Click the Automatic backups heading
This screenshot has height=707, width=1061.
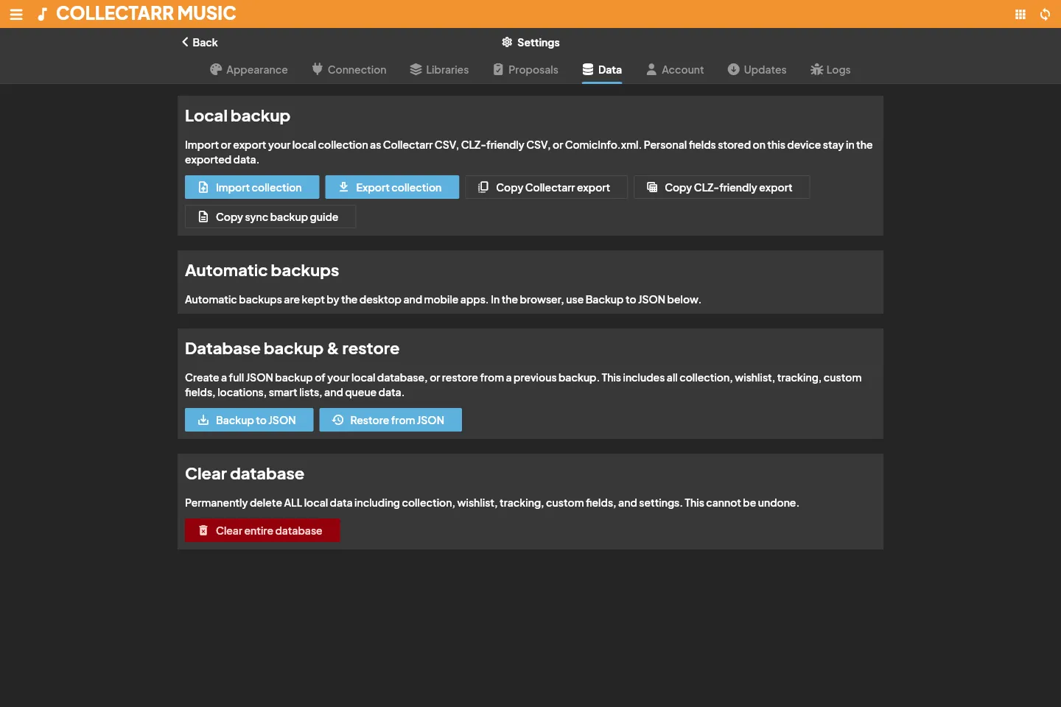[262, 270]
